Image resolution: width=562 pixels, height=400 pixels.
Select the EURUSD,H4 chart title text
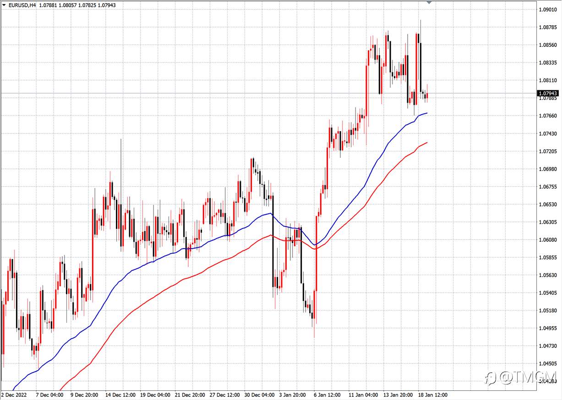coord(22,6)
